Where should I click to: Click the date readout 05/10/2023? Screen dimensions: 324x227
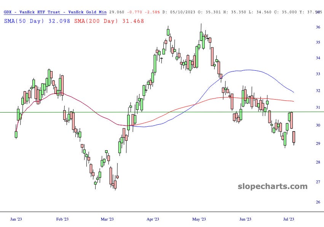coord(183,12)
